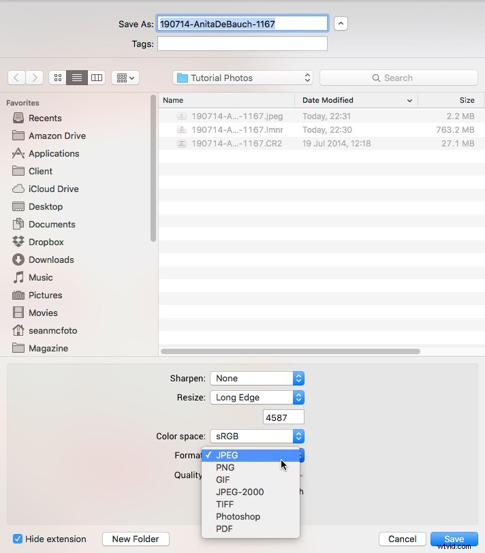This screenshot has height=553, width=485.
Task: Click the Save button
Action: click(454, 539)
